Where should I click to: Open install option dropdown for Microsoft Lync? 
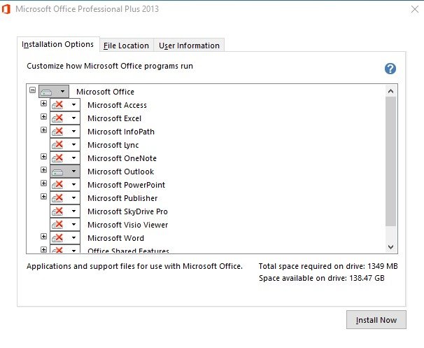(73, 144)
